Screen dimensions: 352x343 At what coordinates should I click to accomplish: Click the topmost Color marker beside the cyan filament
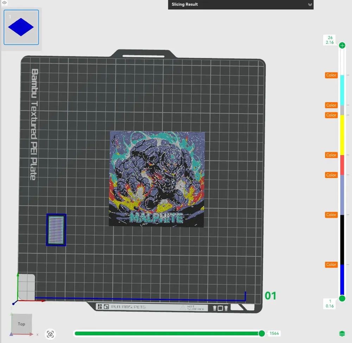pyautogui.click(x=331, y=75)
